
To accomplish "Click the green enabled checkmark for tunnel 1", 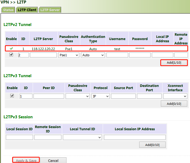I will 11,49.
